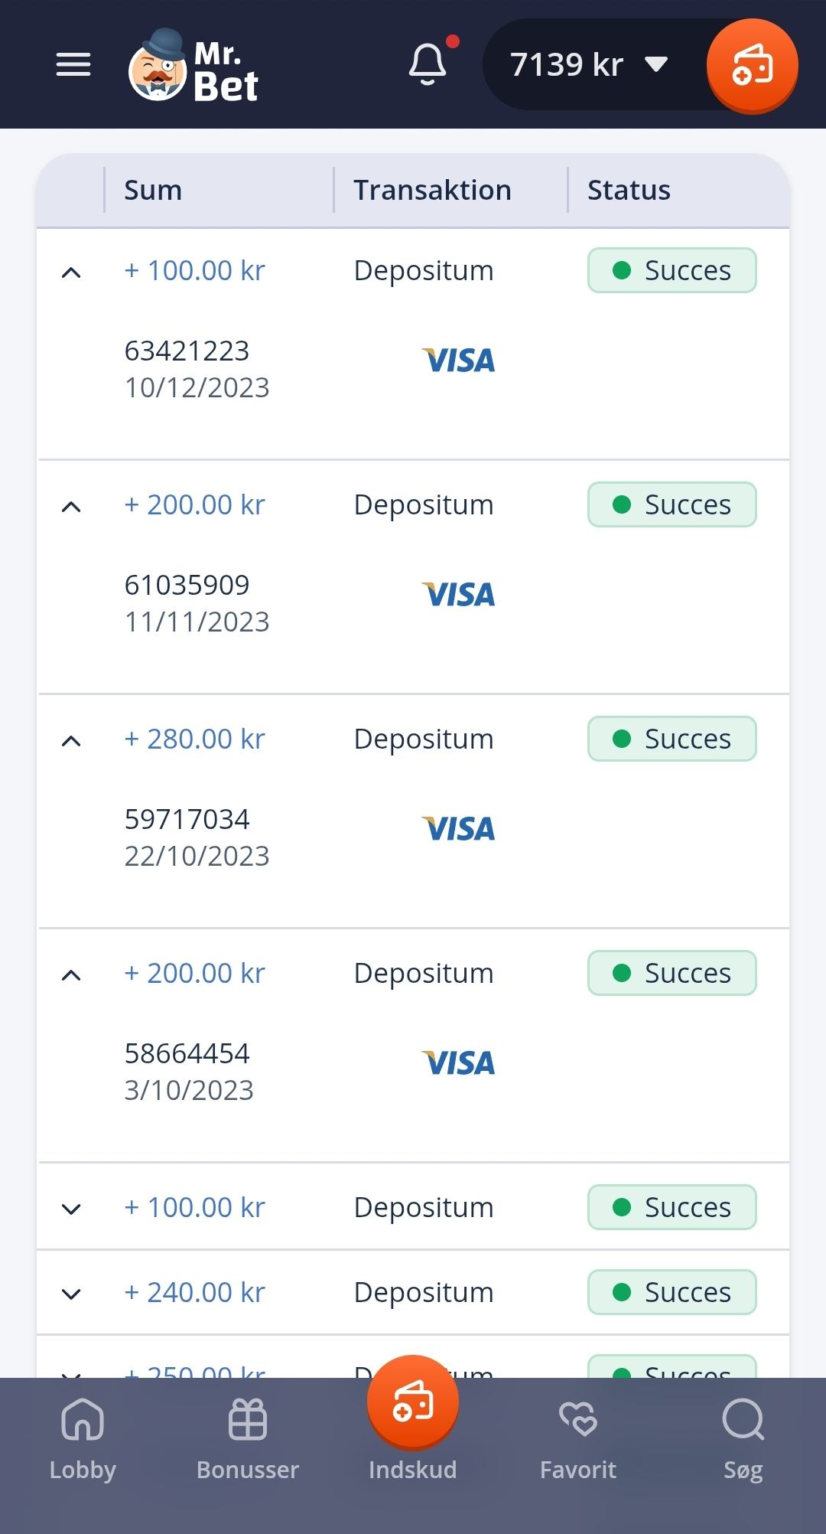Collapse the 63421223 transaction row
Image resolution: width=826 pixels, height=1534 pixels.
(x=71, y=272)
